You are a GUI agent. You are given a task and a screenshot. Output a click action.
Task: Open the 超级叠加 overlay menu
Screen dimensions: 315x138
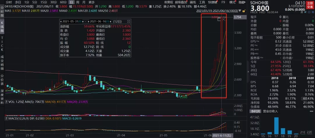coord(181,2)
